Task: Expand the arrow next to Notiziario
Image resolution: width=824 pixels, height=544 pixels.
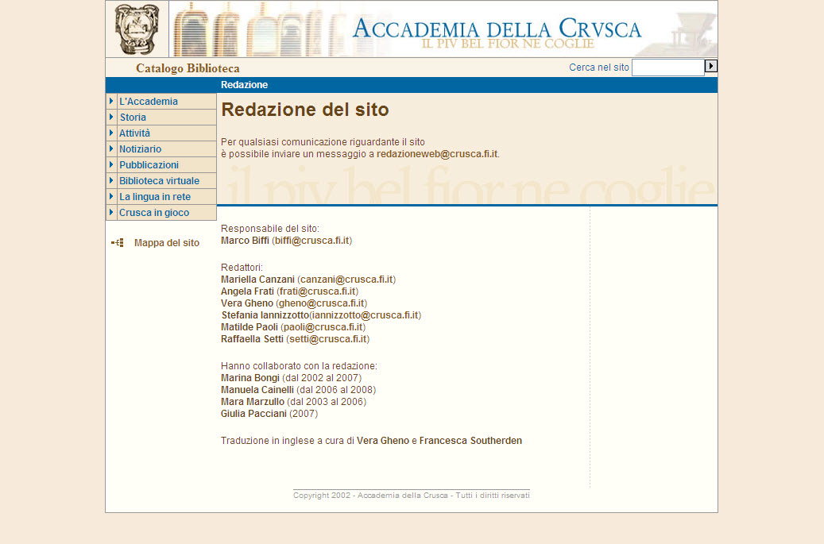Action: (111, 149)
